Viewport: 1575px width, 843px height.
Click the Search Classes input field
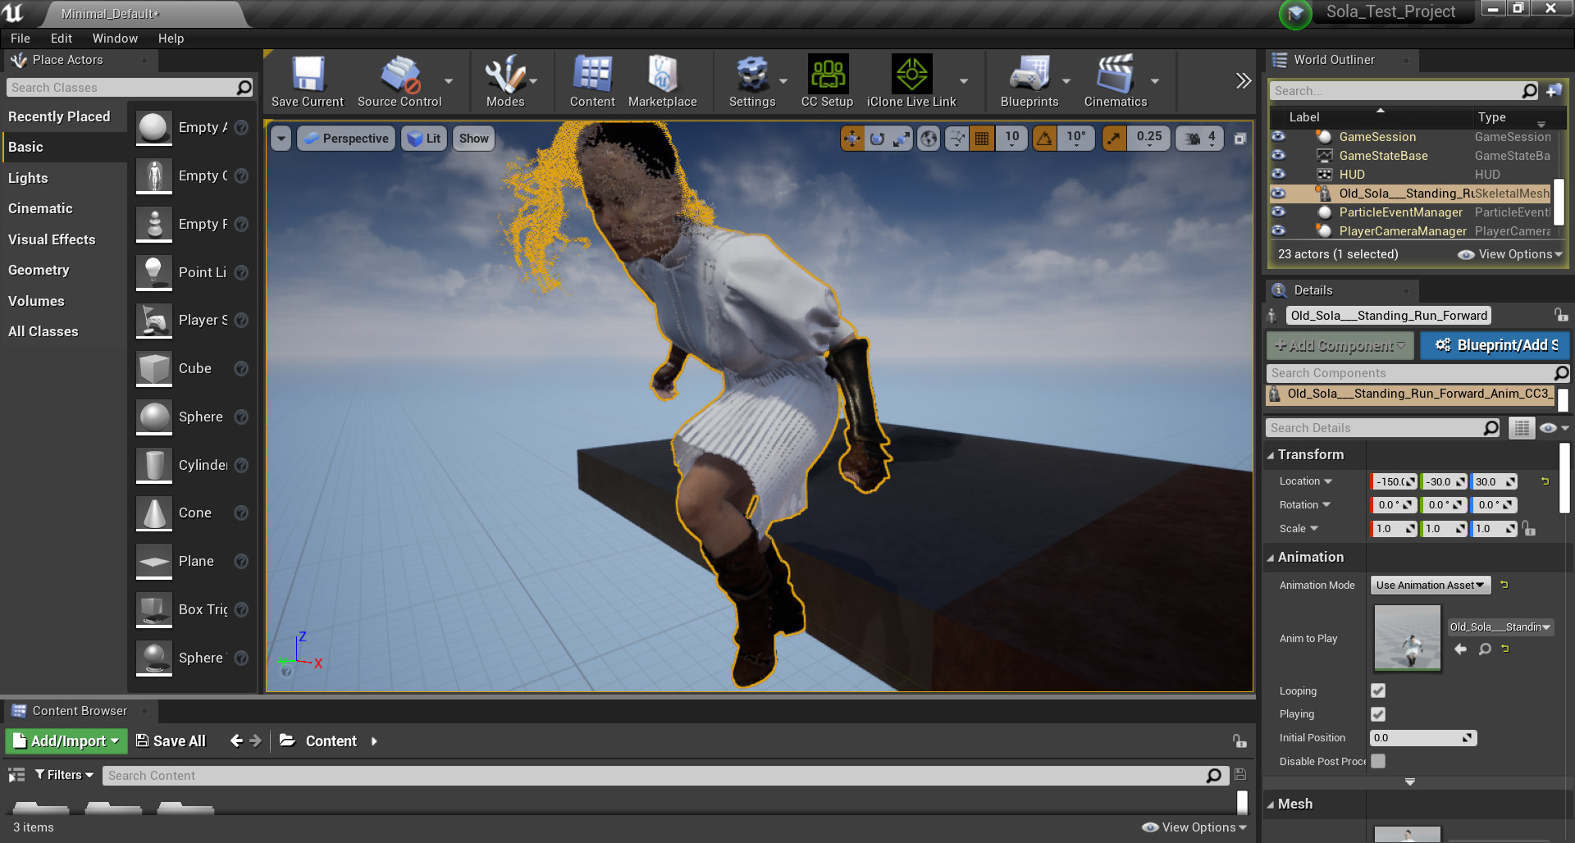click(x=130, y=88)
